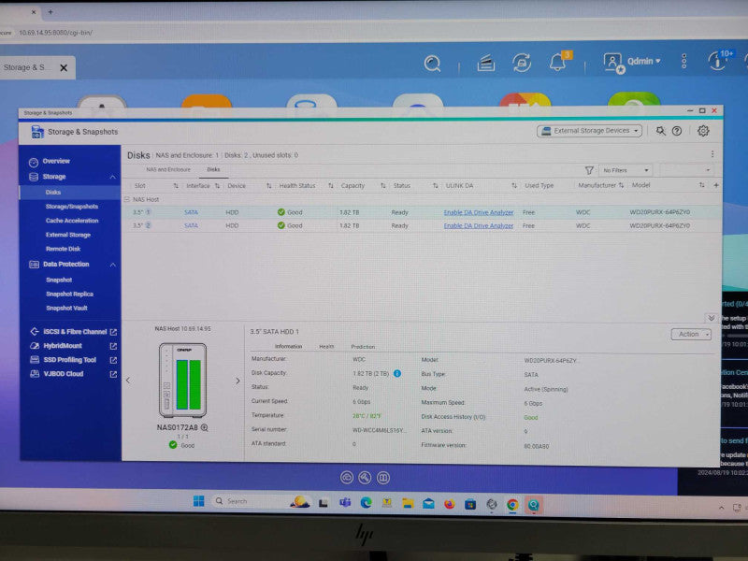This screenshot has width=748, height=561.
Task: Open File Explorer from taskbar
Action: [408, 503]
